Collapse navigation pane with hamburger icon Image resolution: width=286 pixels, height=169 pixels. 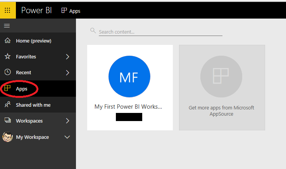point(7,26)
